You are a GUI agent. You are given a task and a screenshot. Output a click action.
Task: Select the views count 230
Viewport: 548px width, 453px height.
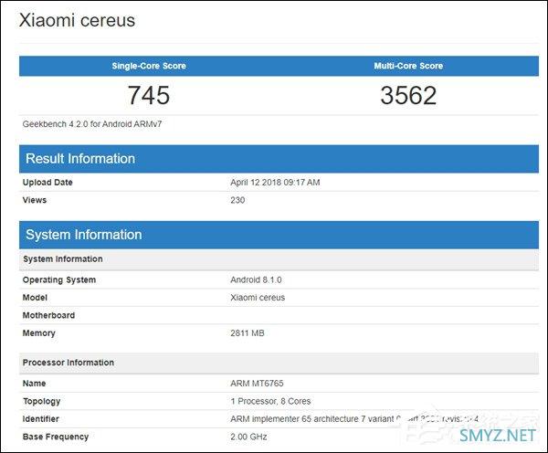point(237,200)
